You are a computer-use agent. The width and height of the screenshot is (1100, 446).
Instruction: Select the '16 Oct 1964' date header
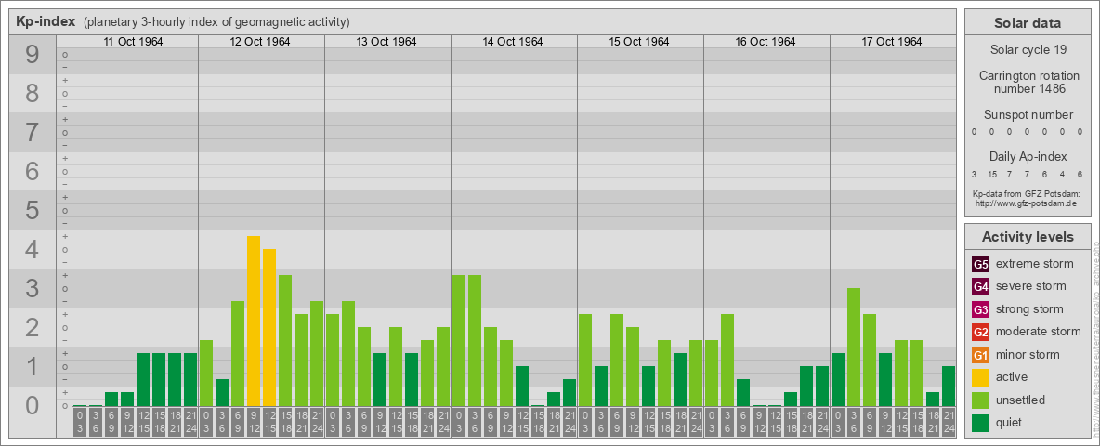(766, 42)
